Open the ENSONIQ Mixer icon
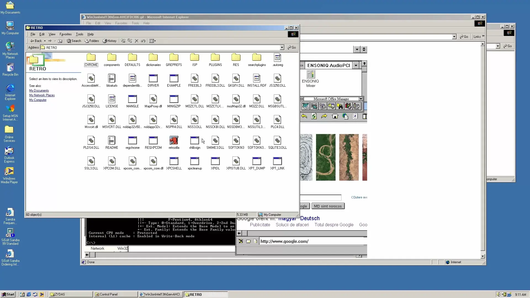 310,74
